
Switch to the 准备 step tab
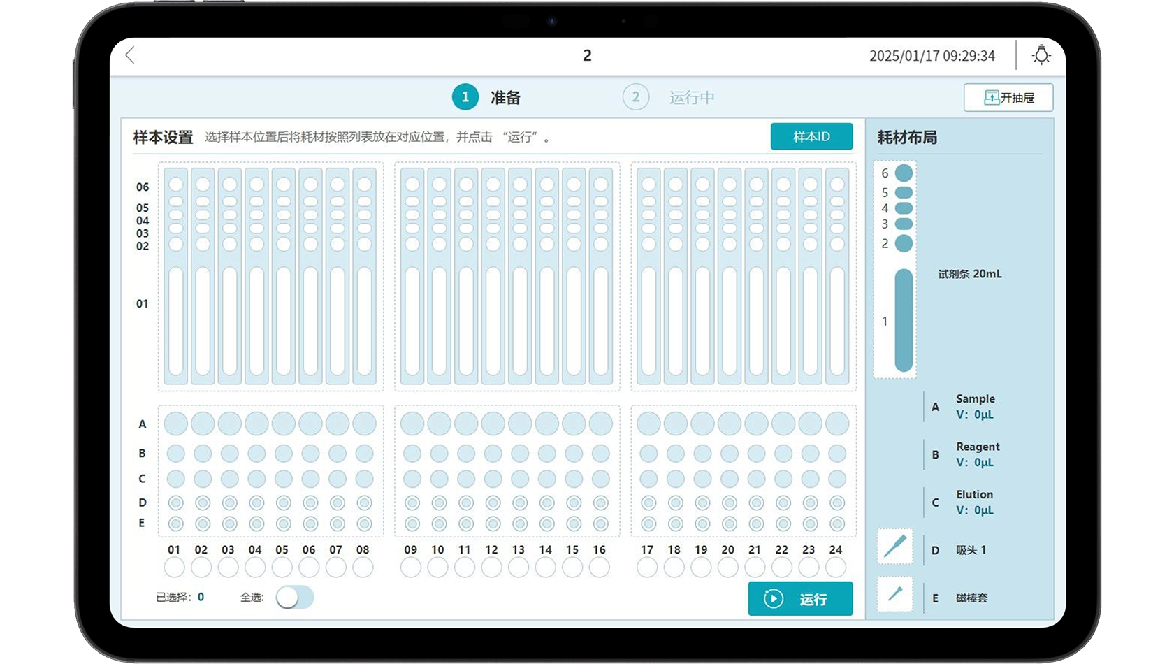(505, 98)
